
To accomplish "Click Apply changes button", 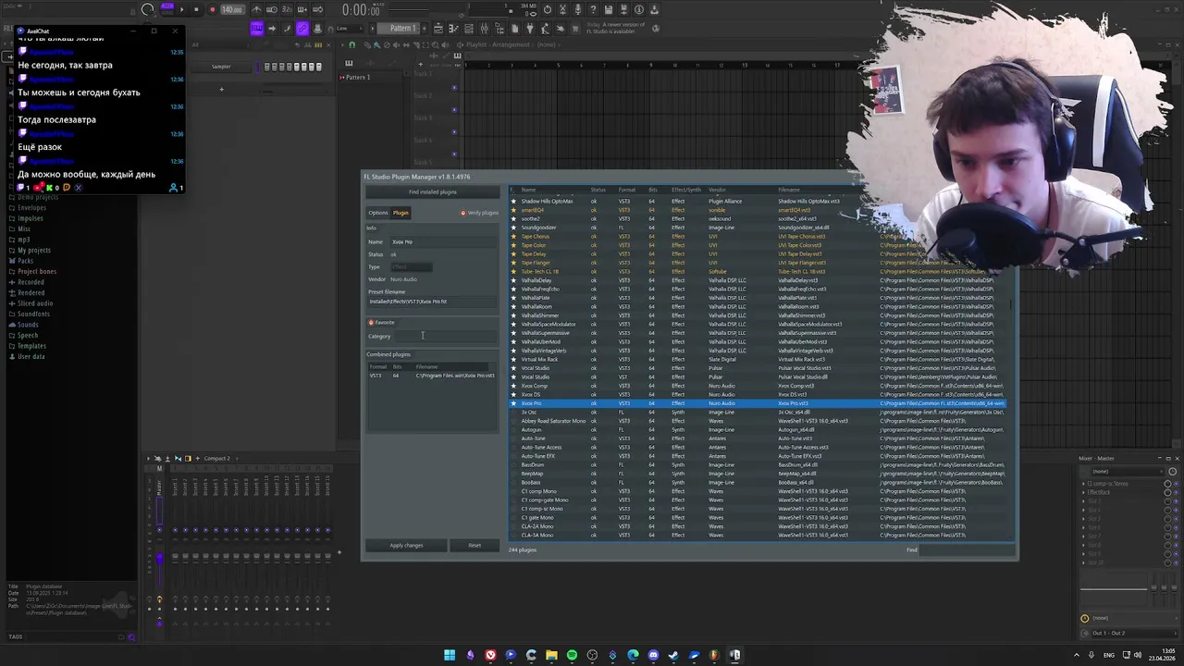I will coord(406,546).
